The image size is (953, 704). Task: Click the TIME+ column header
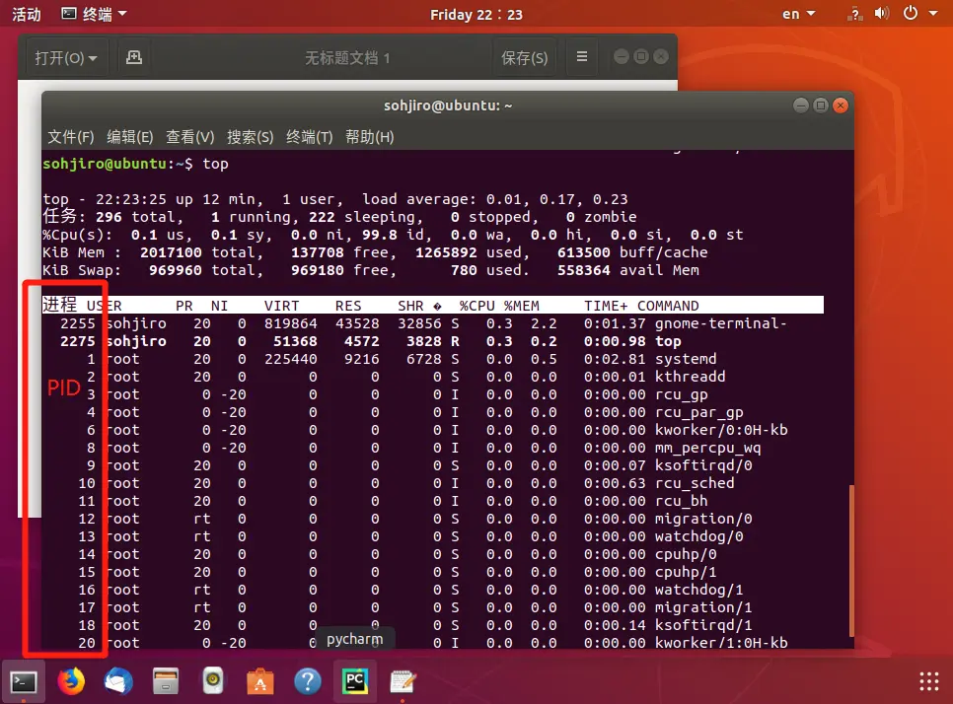(x=606, y=306)
